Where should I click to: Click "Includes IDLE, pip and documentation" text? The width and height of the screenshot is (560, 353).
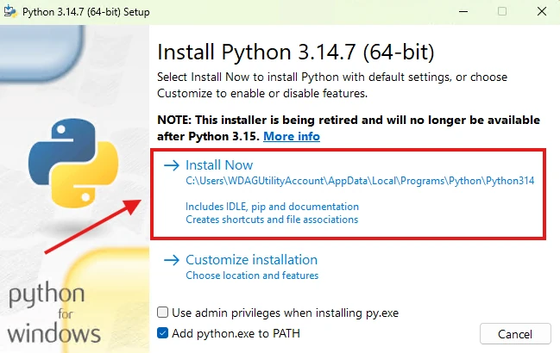(x=272, y=207)
